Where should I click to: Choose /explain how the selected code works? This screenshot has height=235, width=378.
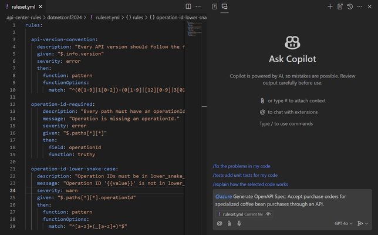coord(249,184)
